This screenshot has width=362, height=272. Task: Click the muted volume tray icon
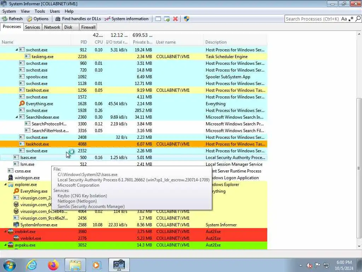(x=309, y=266)
